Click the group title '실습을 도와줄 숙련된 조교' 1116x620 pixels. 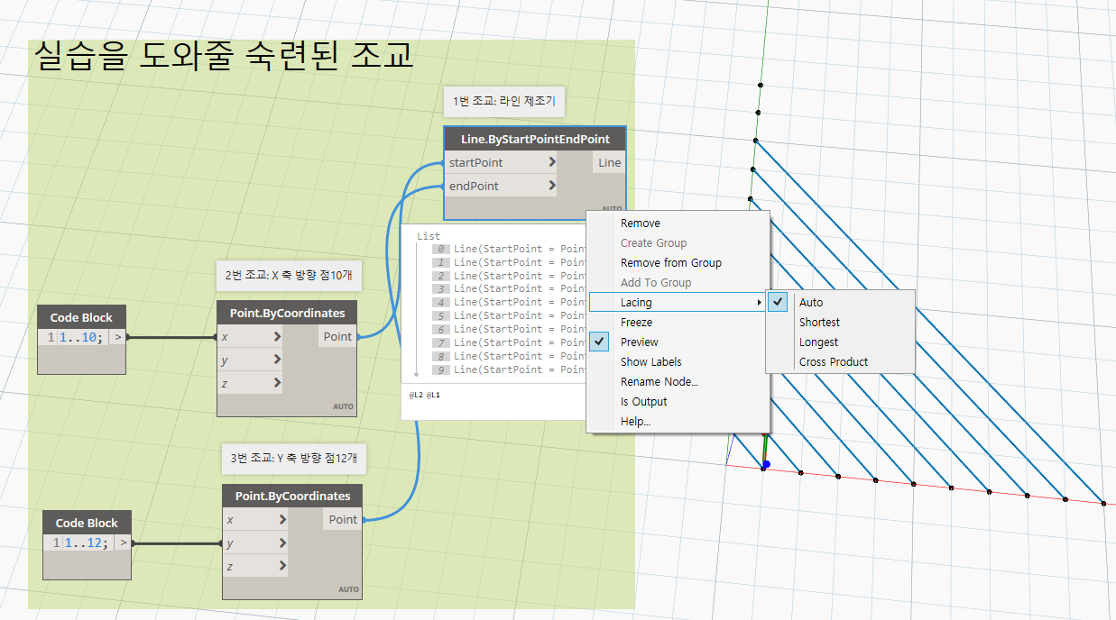tap(224, 56)
